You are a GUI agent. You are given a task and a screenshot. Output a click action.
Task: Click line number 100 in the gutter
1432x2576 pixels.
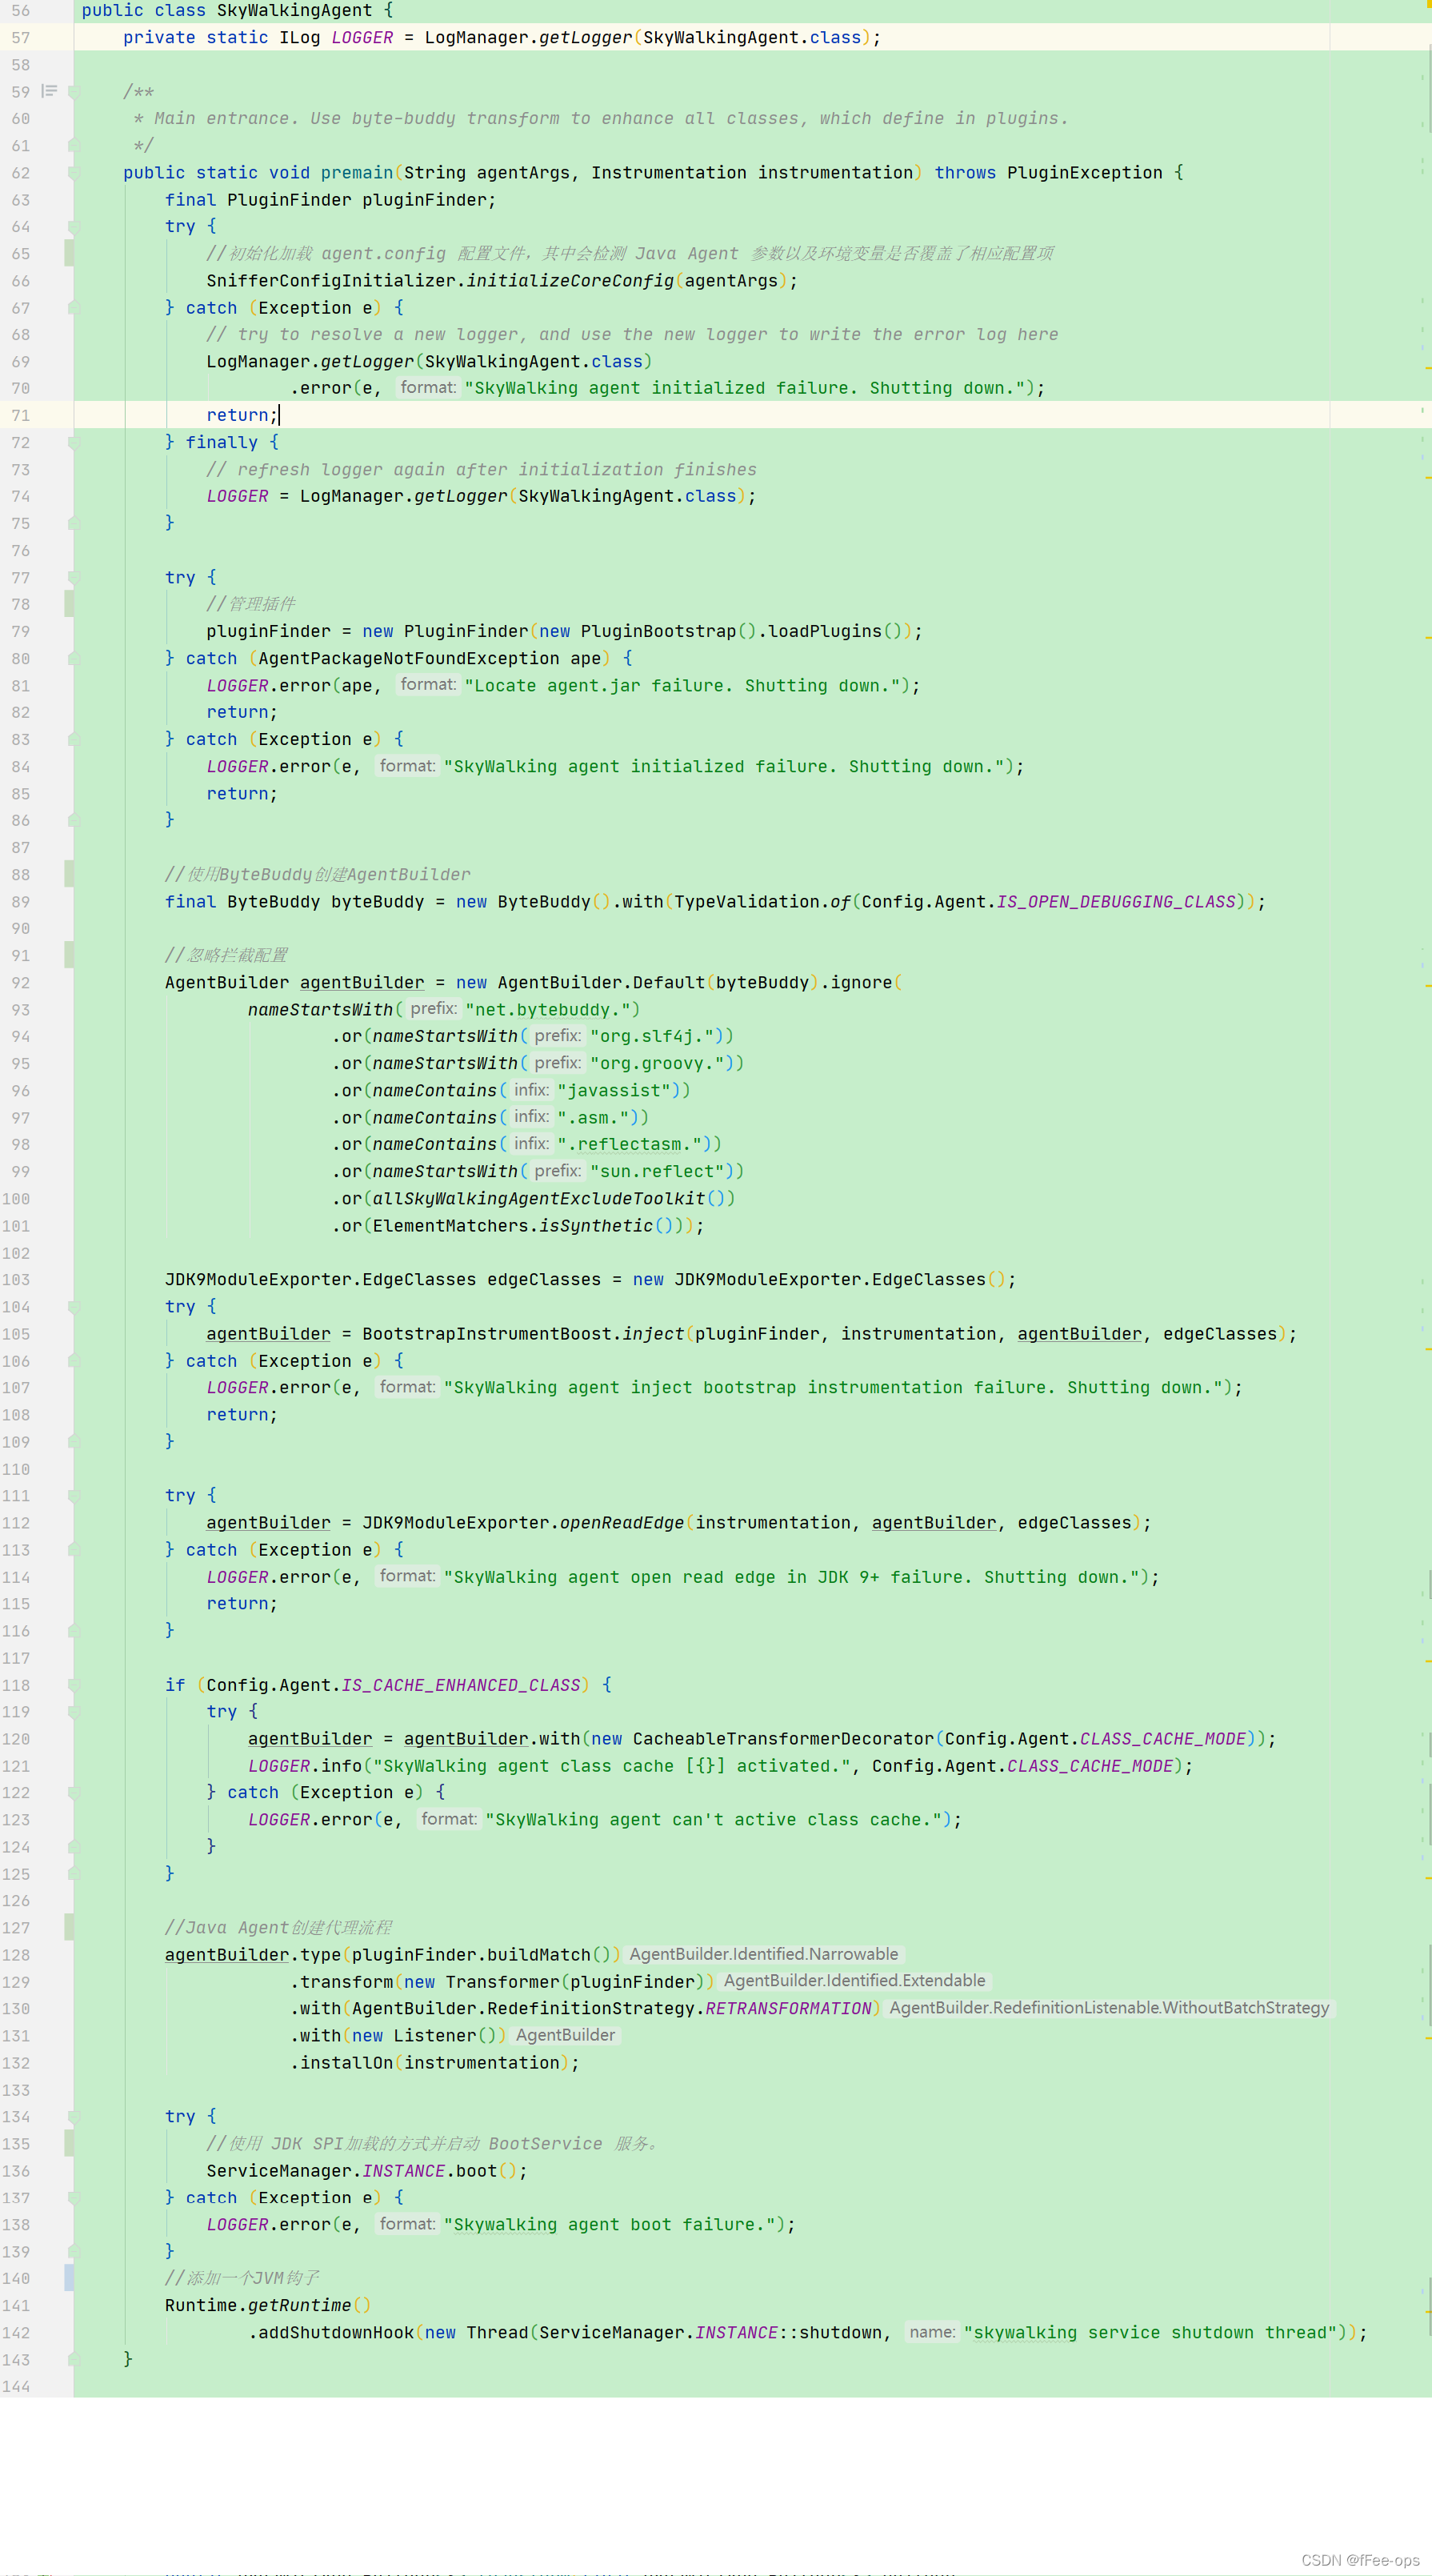click(16, 1199)
